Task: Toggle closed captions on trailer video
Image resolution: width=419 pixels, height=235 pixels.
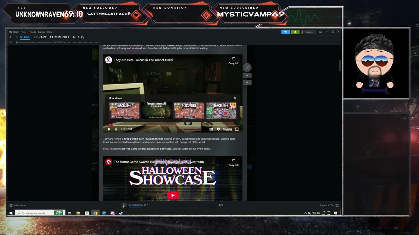Action: [211, 129]
